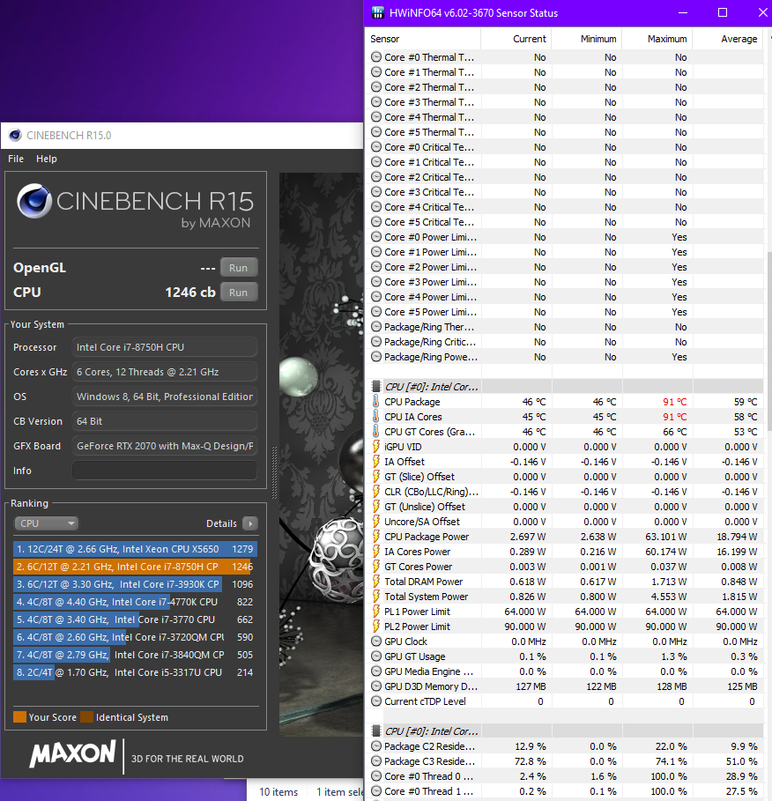The image size is (772, 801).
Task: Click the GPU Clock circle icon
Action: tap(376, 642)
